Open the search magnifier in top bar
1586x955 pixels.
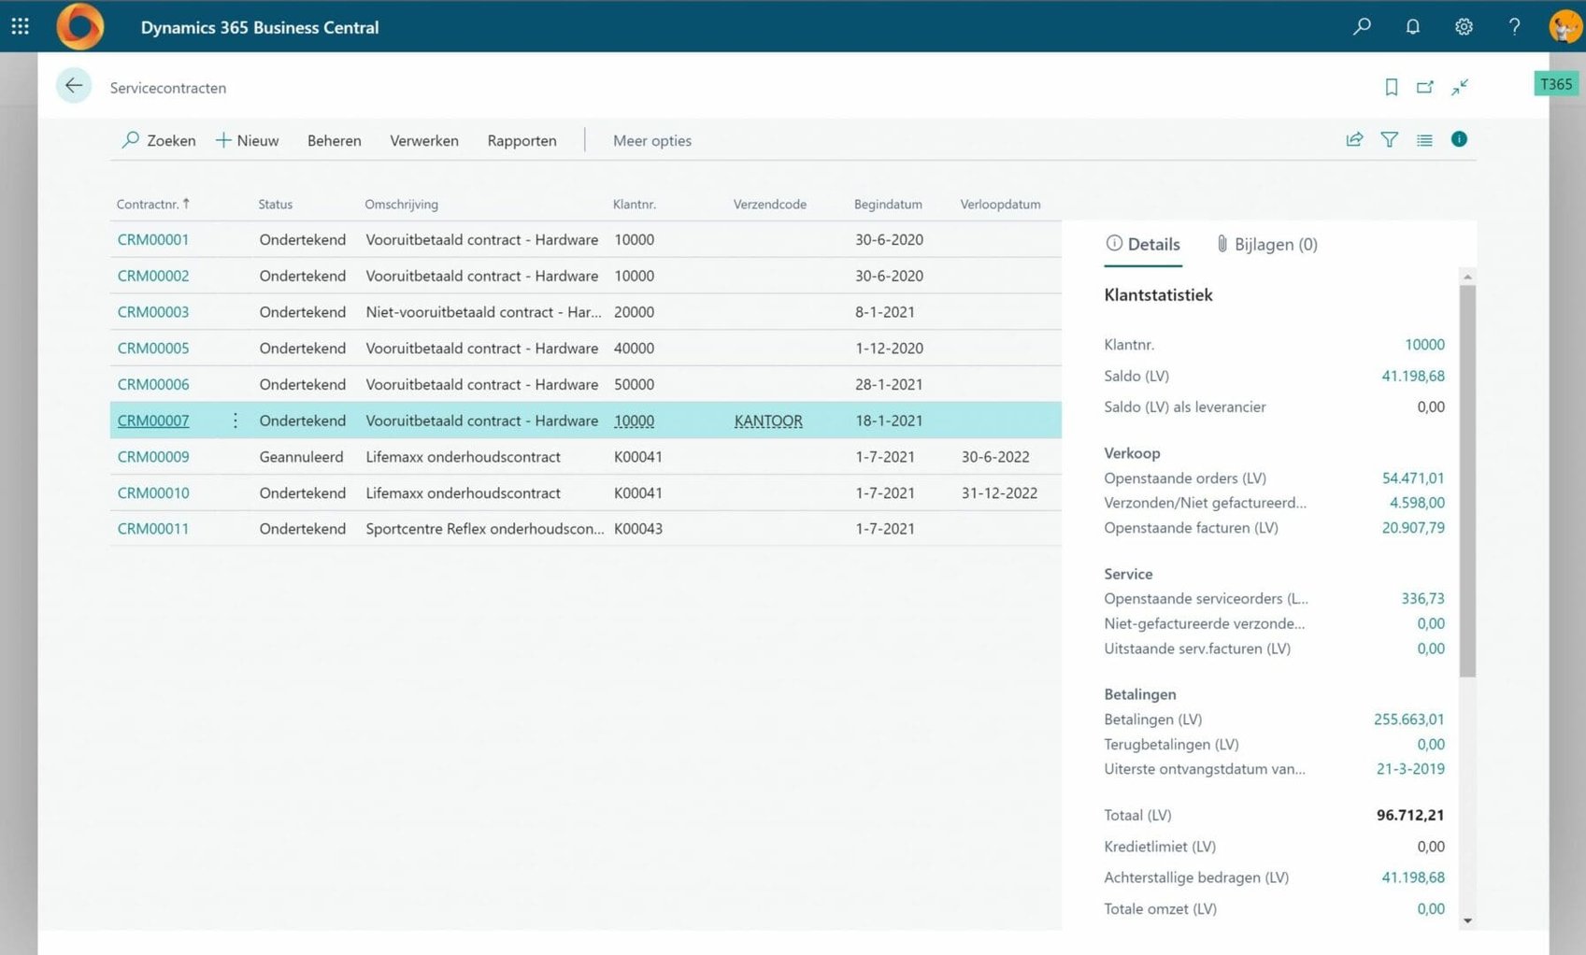[1362, 26]
